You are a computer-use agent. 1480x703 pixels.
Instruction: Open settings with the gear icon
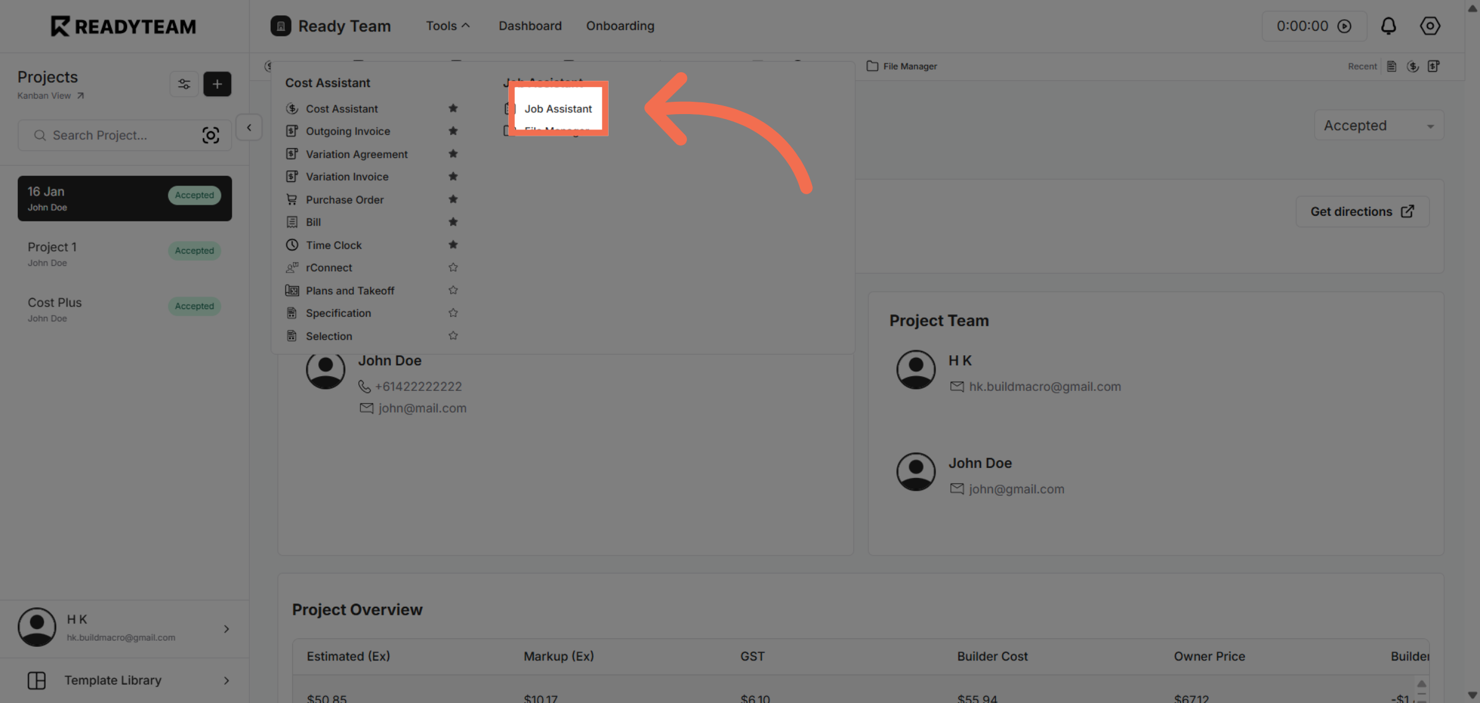pyautogui.click(x=1429, y=26)
